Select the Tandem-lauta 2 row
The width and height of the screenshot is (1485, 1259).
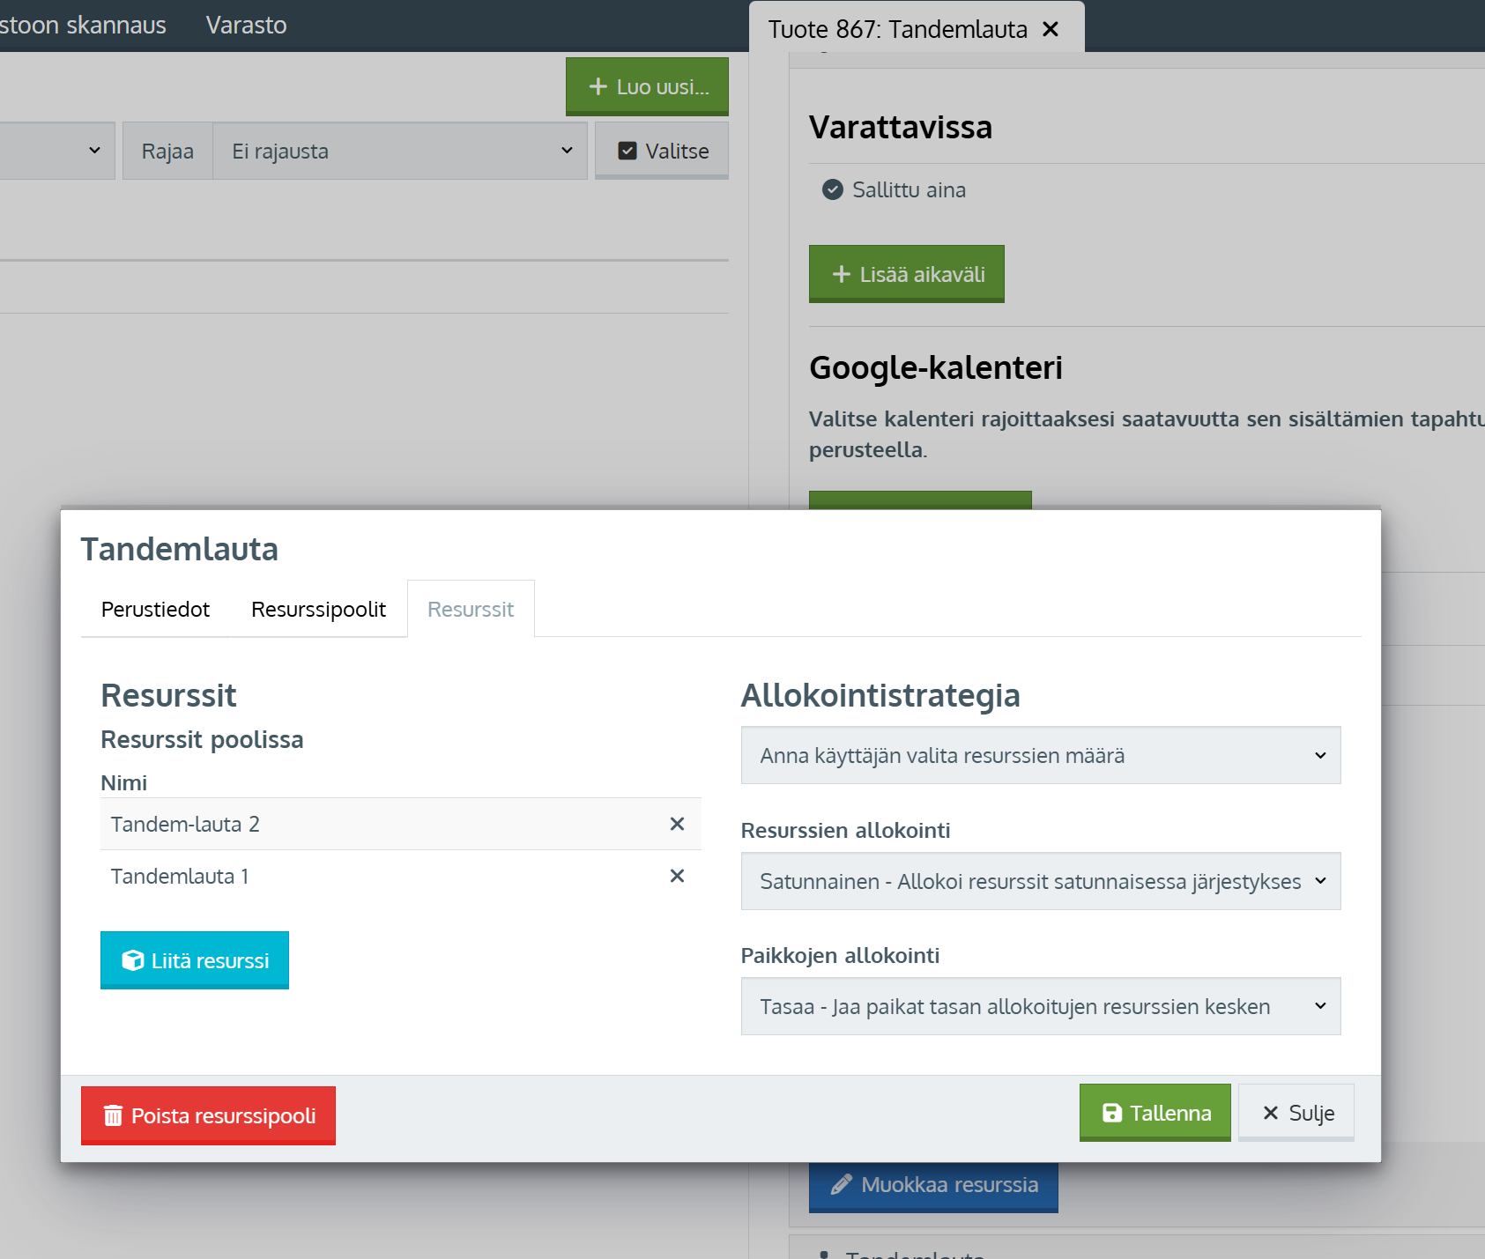click(x=401, y=824)
